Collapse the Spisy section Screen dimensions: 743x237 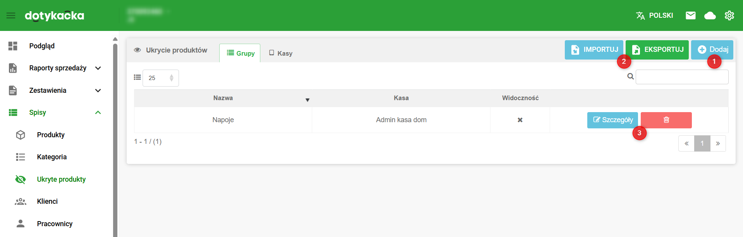(x=98, y=113)
